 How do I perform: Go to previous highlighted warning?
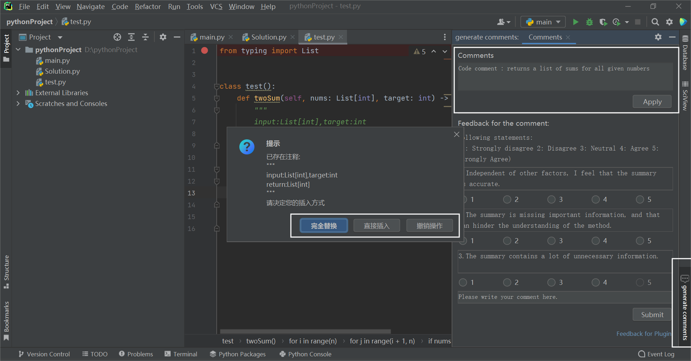click(434, 51)
